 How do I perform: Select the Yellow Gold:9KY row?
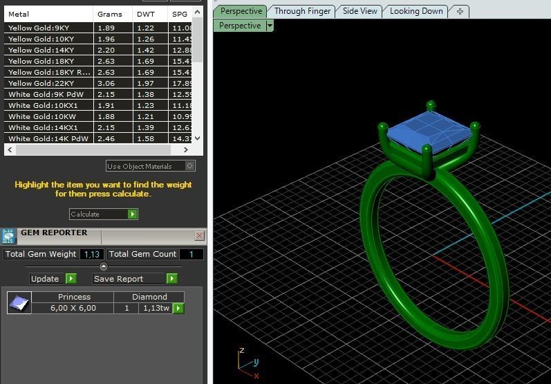[98, 28]
